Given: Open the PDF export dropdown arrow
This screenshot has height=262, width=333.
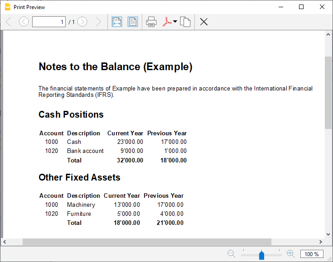Looking at the screenshot, I should point(175,21).
